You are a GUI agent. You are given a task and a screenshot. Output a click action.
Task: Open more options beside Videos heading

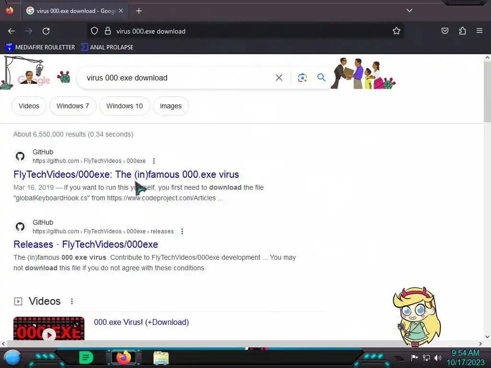point(72,301)
